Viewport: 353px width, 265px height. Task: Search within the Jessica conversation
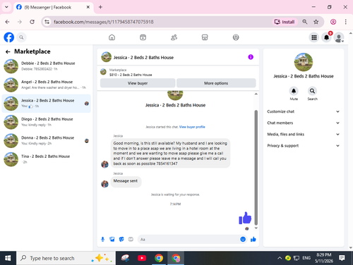tap(312, 91)
